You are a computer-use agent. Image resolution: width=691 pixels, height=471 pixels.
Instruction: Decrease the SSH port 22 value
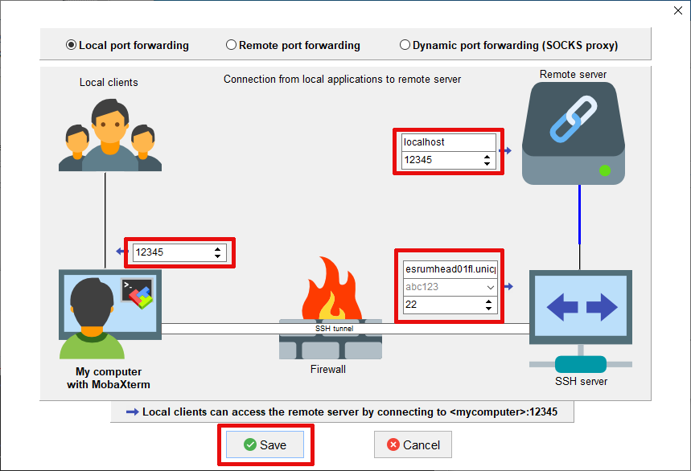[x=487, y=309]
